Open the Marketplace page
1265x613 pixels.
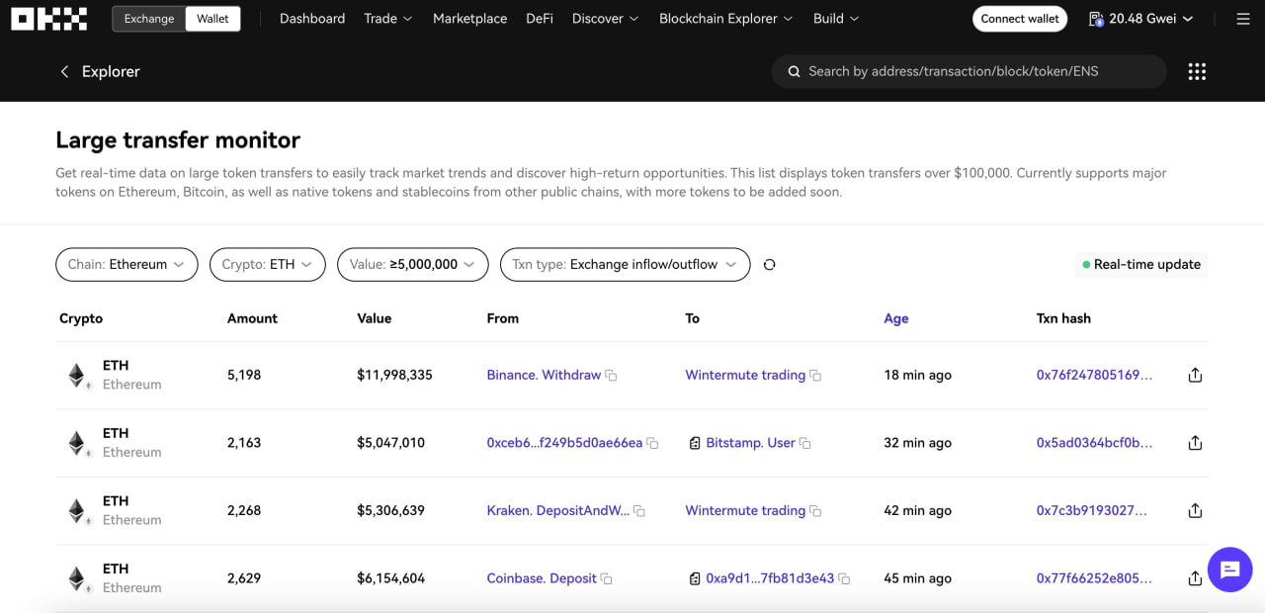coord(469,19)
